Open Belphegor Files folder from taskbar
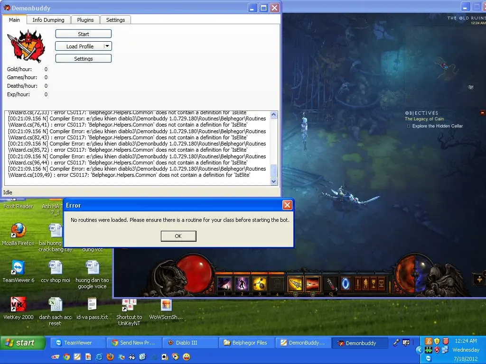 coord(246,343)
